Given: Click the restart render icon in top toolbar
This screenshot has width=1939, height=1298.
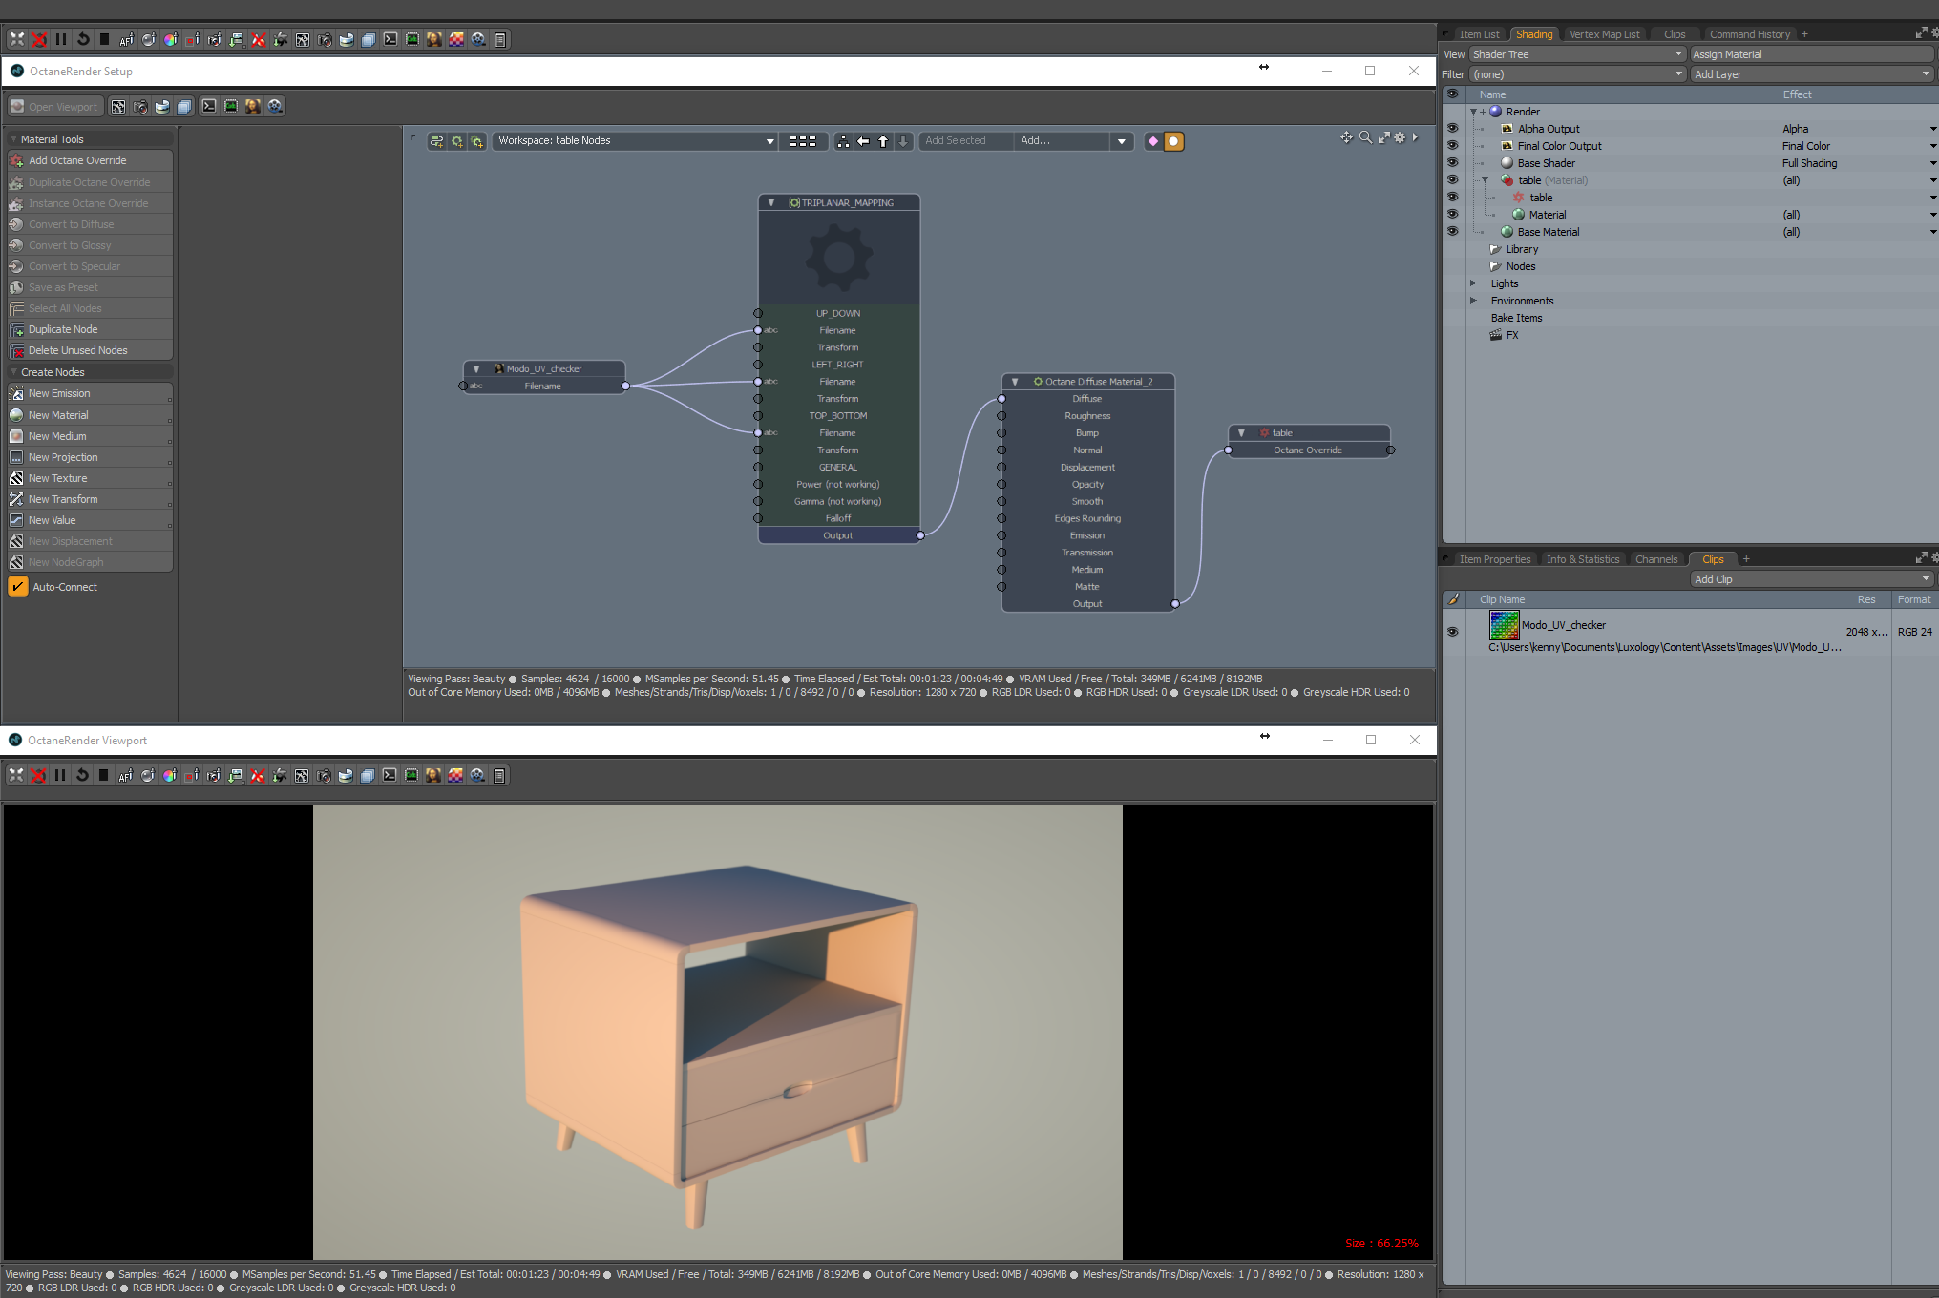Looking at the screenshot, I should coord(83,39).
